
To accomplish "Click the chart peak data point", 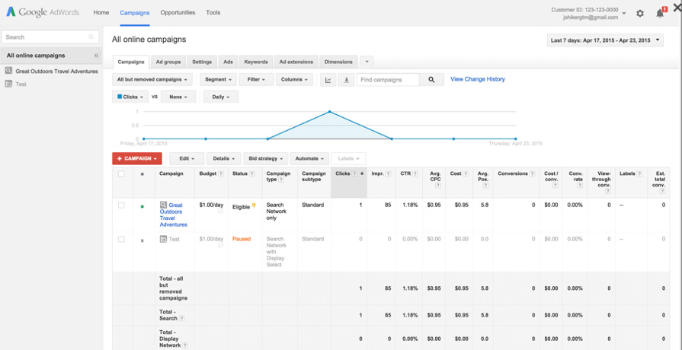I will (330, 112).
